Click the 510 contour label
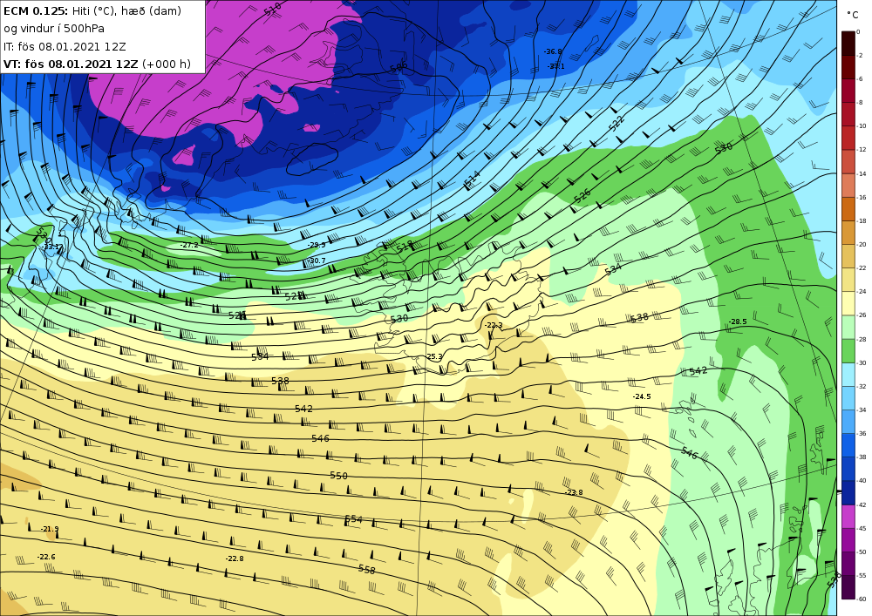This screenshot has height=616, width=872. point(272,10)
